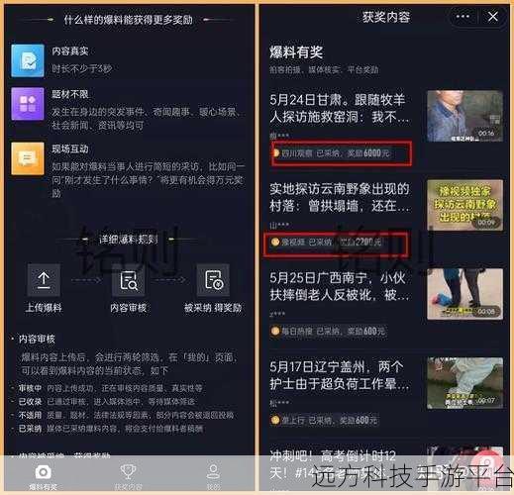
Task: Open the 云南野象 village visit story
Action: point(340,197)
